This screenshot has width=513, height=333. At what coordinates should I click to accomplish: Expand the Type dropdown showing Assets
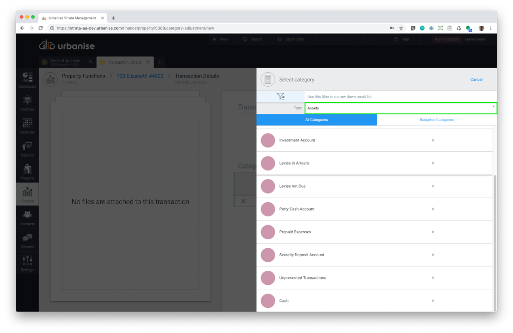[x=401, y=108]
